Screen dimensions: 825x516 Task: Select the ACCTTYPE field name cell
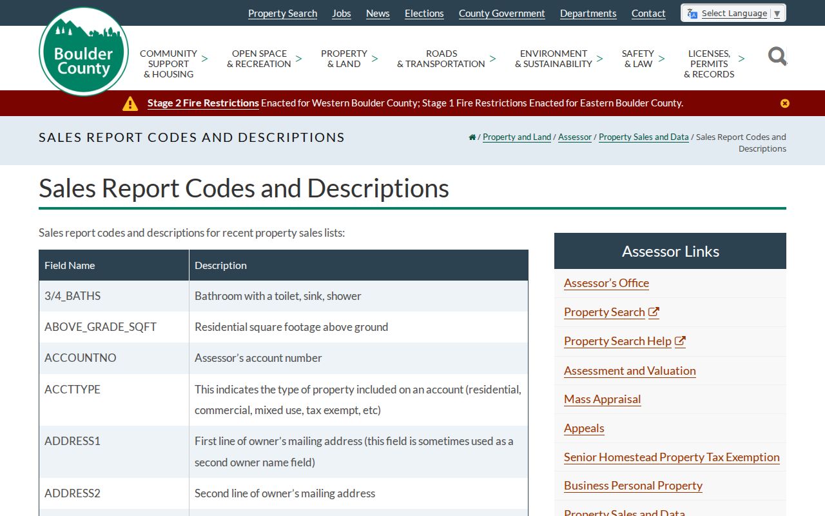pyautogui.click(x=114, y=400)
